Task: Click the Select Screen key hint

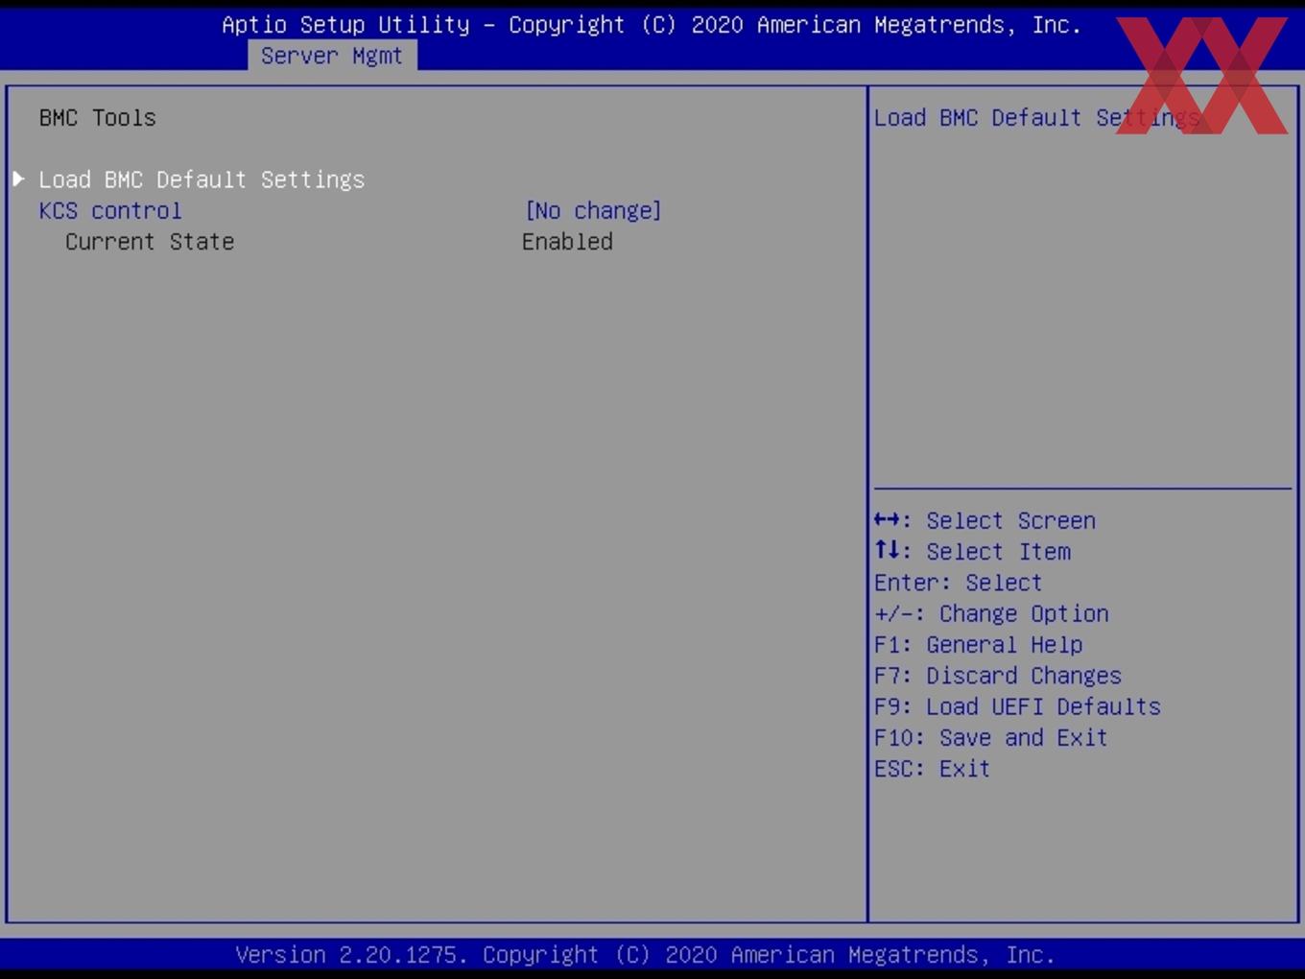Action: tap(985, 520)
